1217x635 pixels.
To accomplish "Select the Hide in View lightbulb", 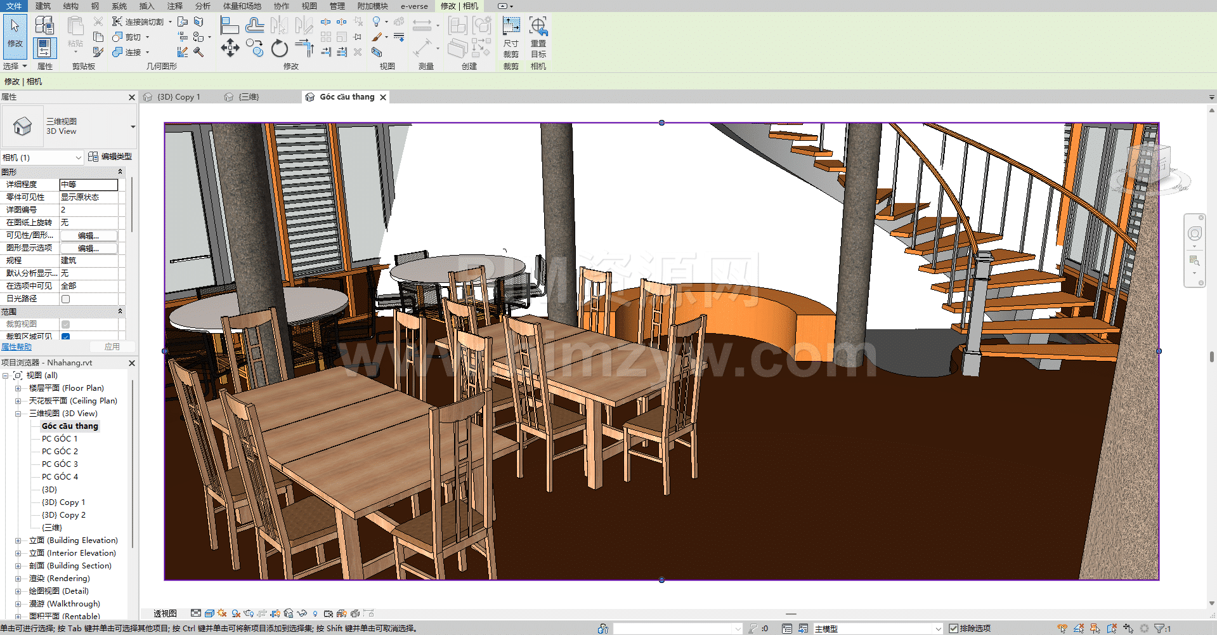I will pos(377,22).
